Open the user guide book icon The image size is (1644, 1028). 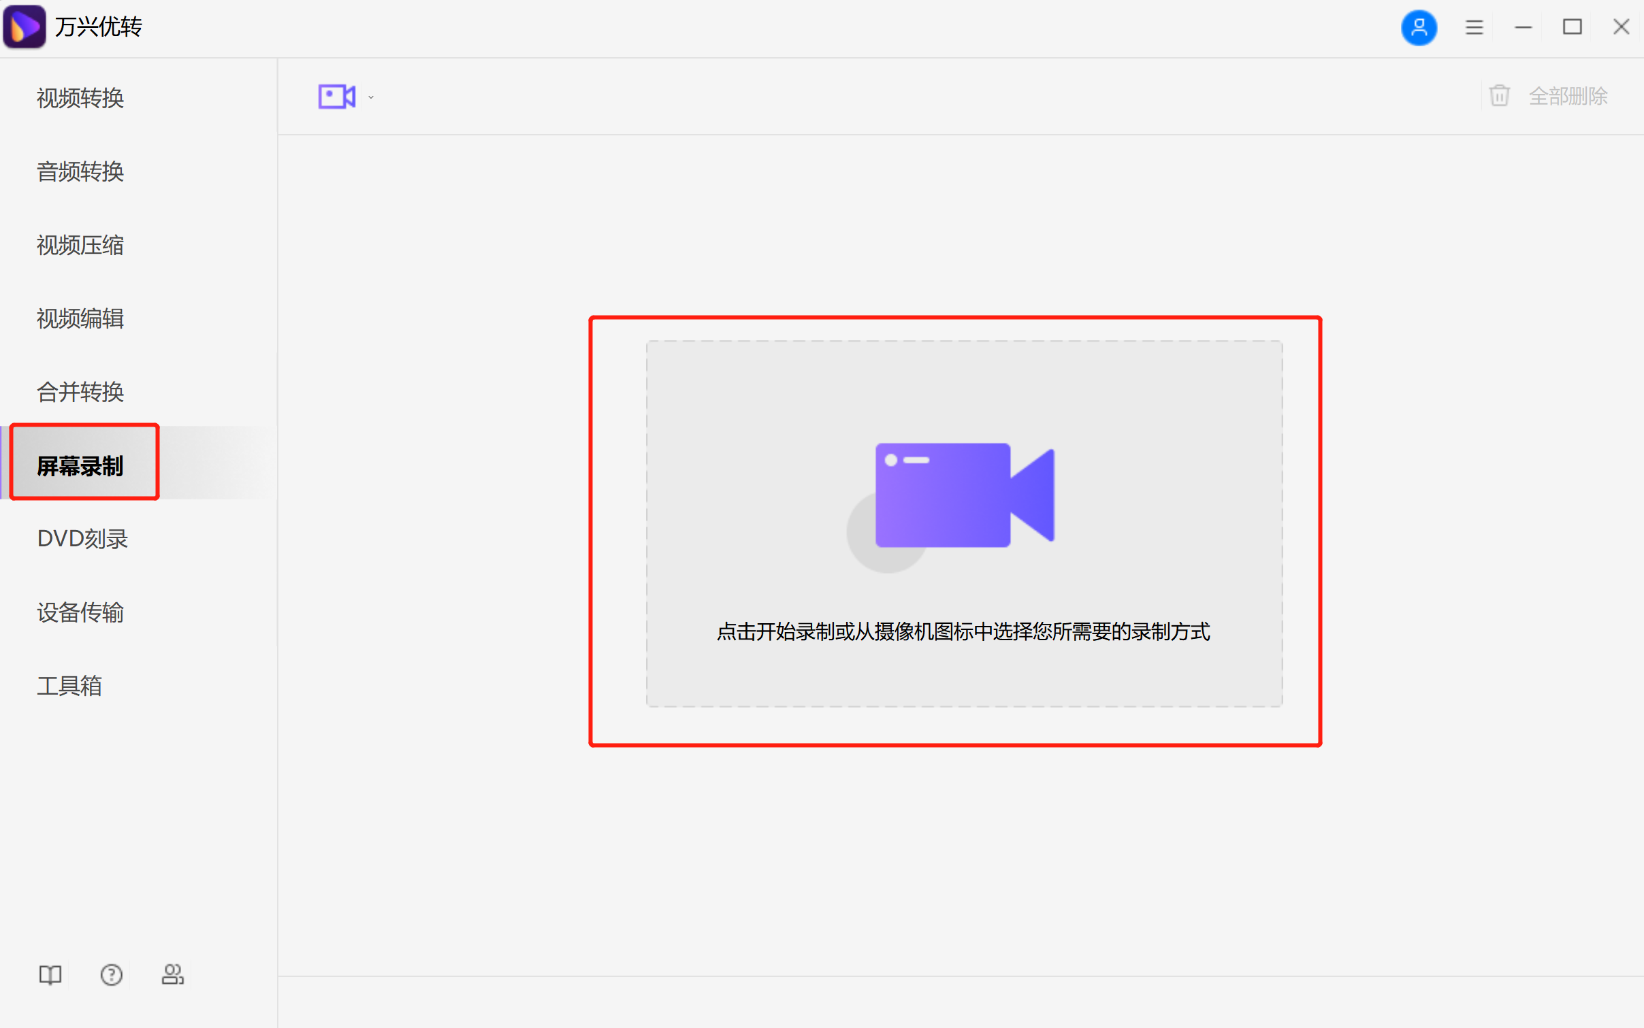pyautogui.click(x=50, y=974)
